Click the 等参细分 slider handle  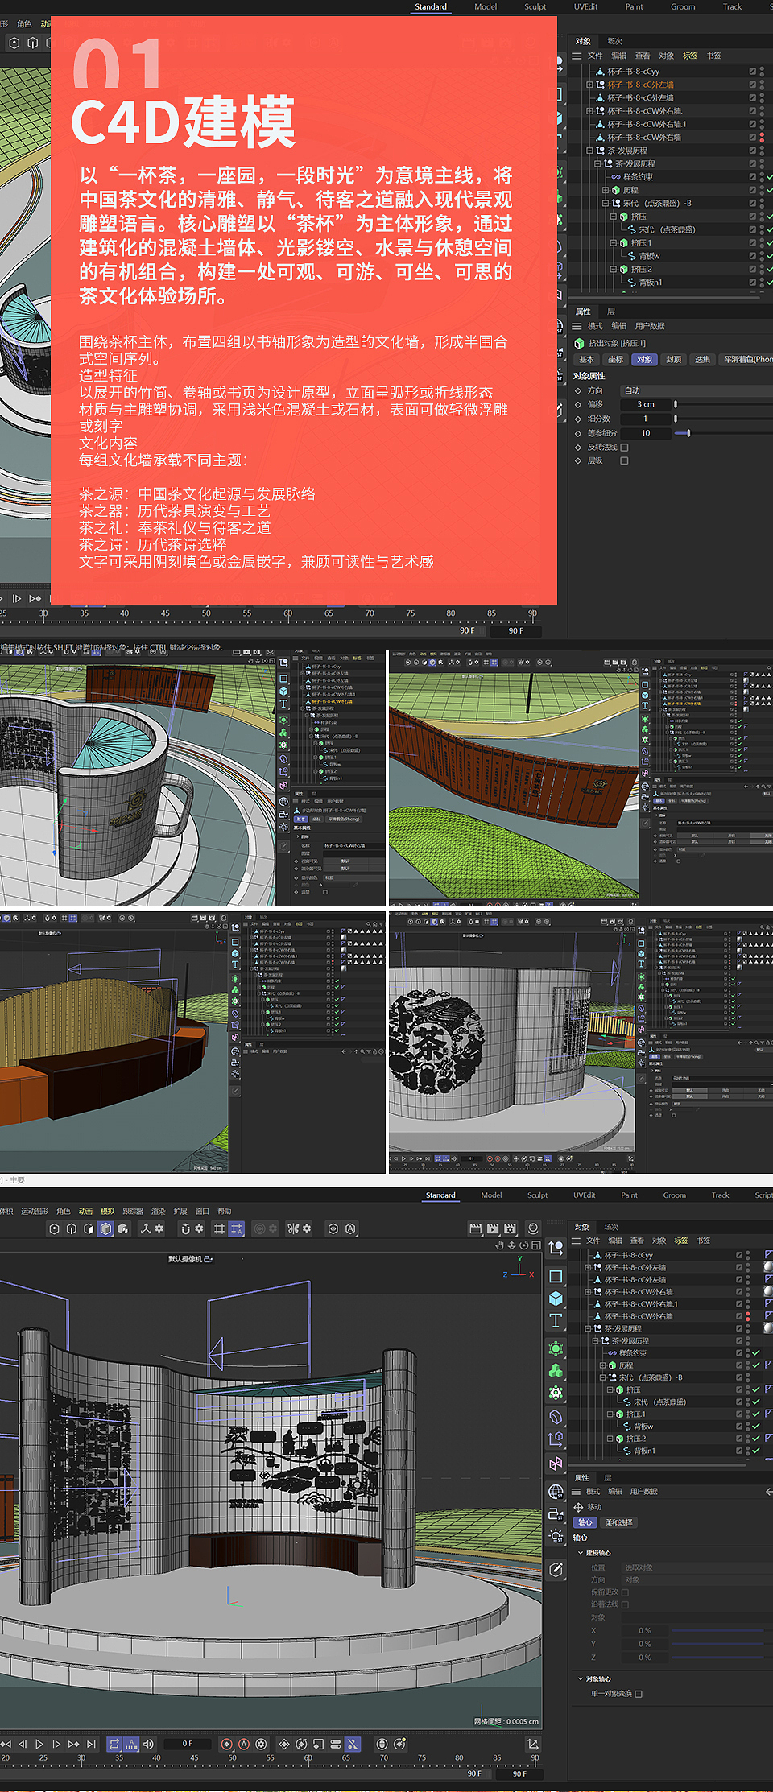point(688,433)
